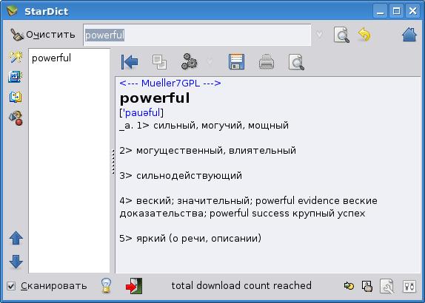Click the save floppy disk icon
The height and width of the screenshot is (303, 425).
pos(236,61)
